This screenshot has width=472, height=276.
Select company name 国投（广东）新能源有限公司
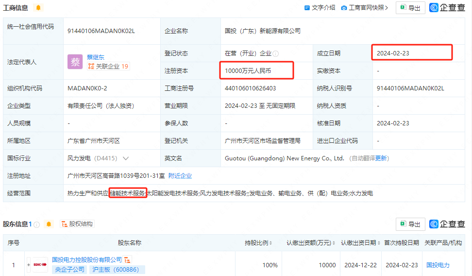[263, 31]
